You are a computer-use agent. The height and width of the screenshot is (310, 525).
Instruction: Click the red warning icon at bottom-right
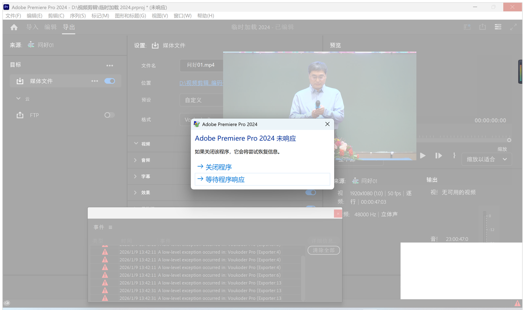(517, 303)
